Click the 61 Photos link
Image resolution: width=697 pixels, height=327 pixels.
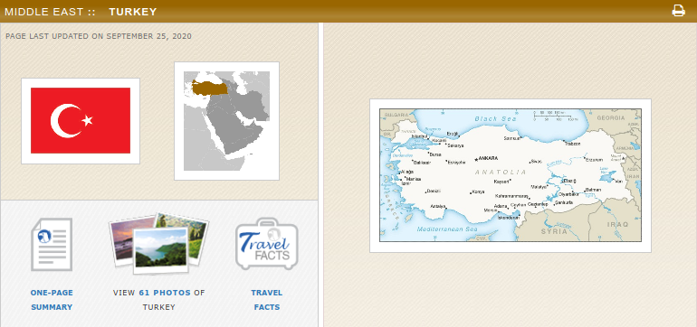pos(165,293)
